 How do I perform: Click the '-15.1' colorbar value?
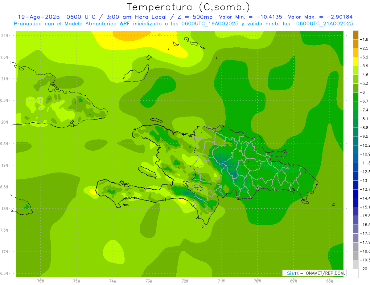(365, 207)
